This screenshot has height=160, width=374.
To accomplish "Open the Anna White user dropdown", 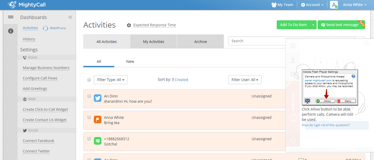I will click(x=354, y=5).
